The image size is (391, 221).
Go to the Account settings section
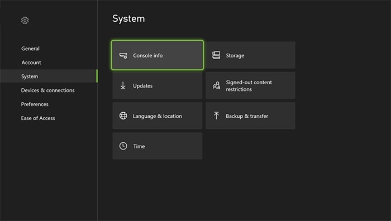[x=31, y=63]
